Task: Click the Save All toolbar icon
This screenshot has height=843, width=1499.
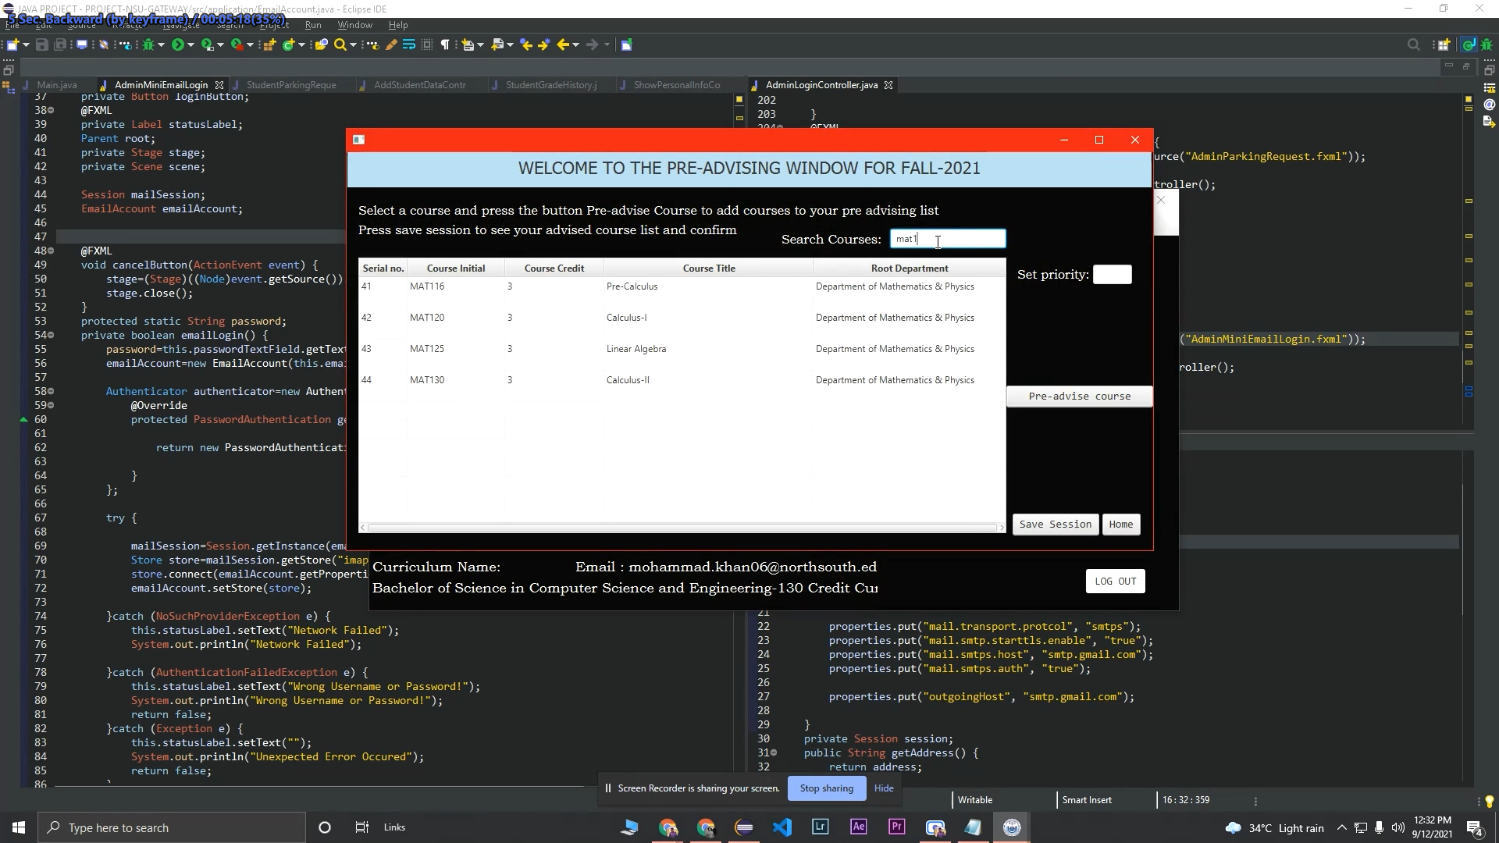Action: [x=61, y=44]
